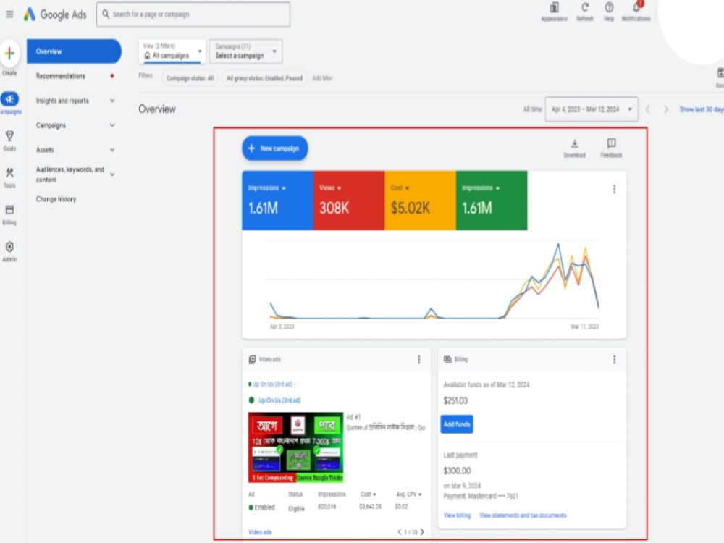Open the video ad thumbnail preview
This screenshot has height=543, width=724.
[x=296, y=447]
